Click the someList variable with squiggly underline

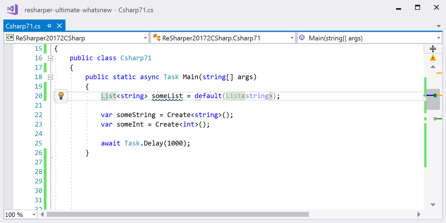[x=167, y=96]
